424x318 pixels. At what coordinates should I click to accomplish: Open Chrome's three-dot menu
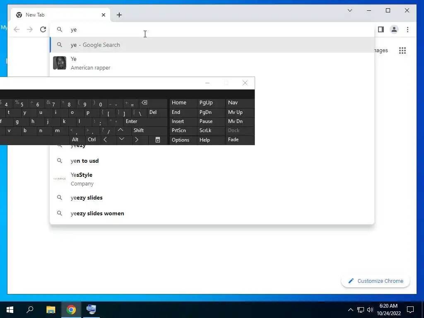point(407,29)
